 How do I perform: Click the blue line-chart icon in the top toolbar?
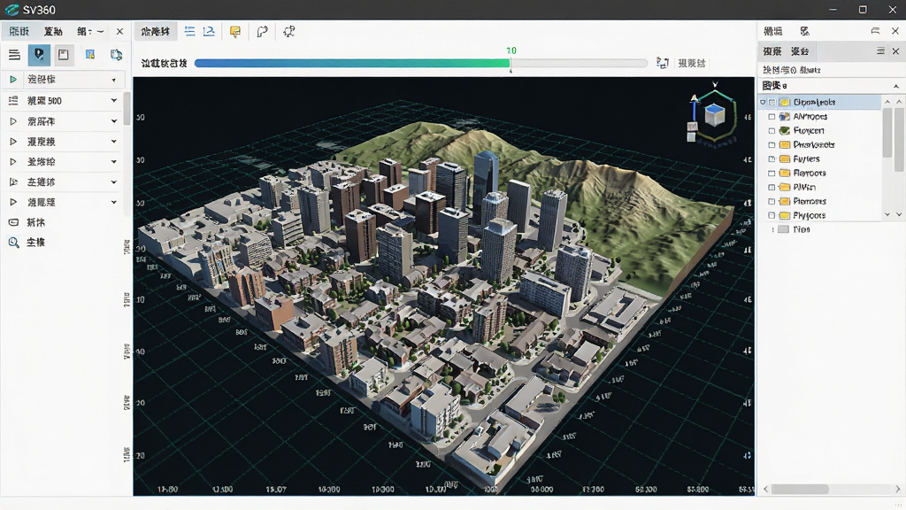pos(209,31)
